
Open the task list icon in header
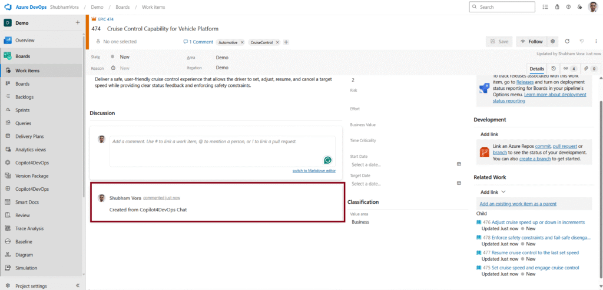tap(545, 7)
